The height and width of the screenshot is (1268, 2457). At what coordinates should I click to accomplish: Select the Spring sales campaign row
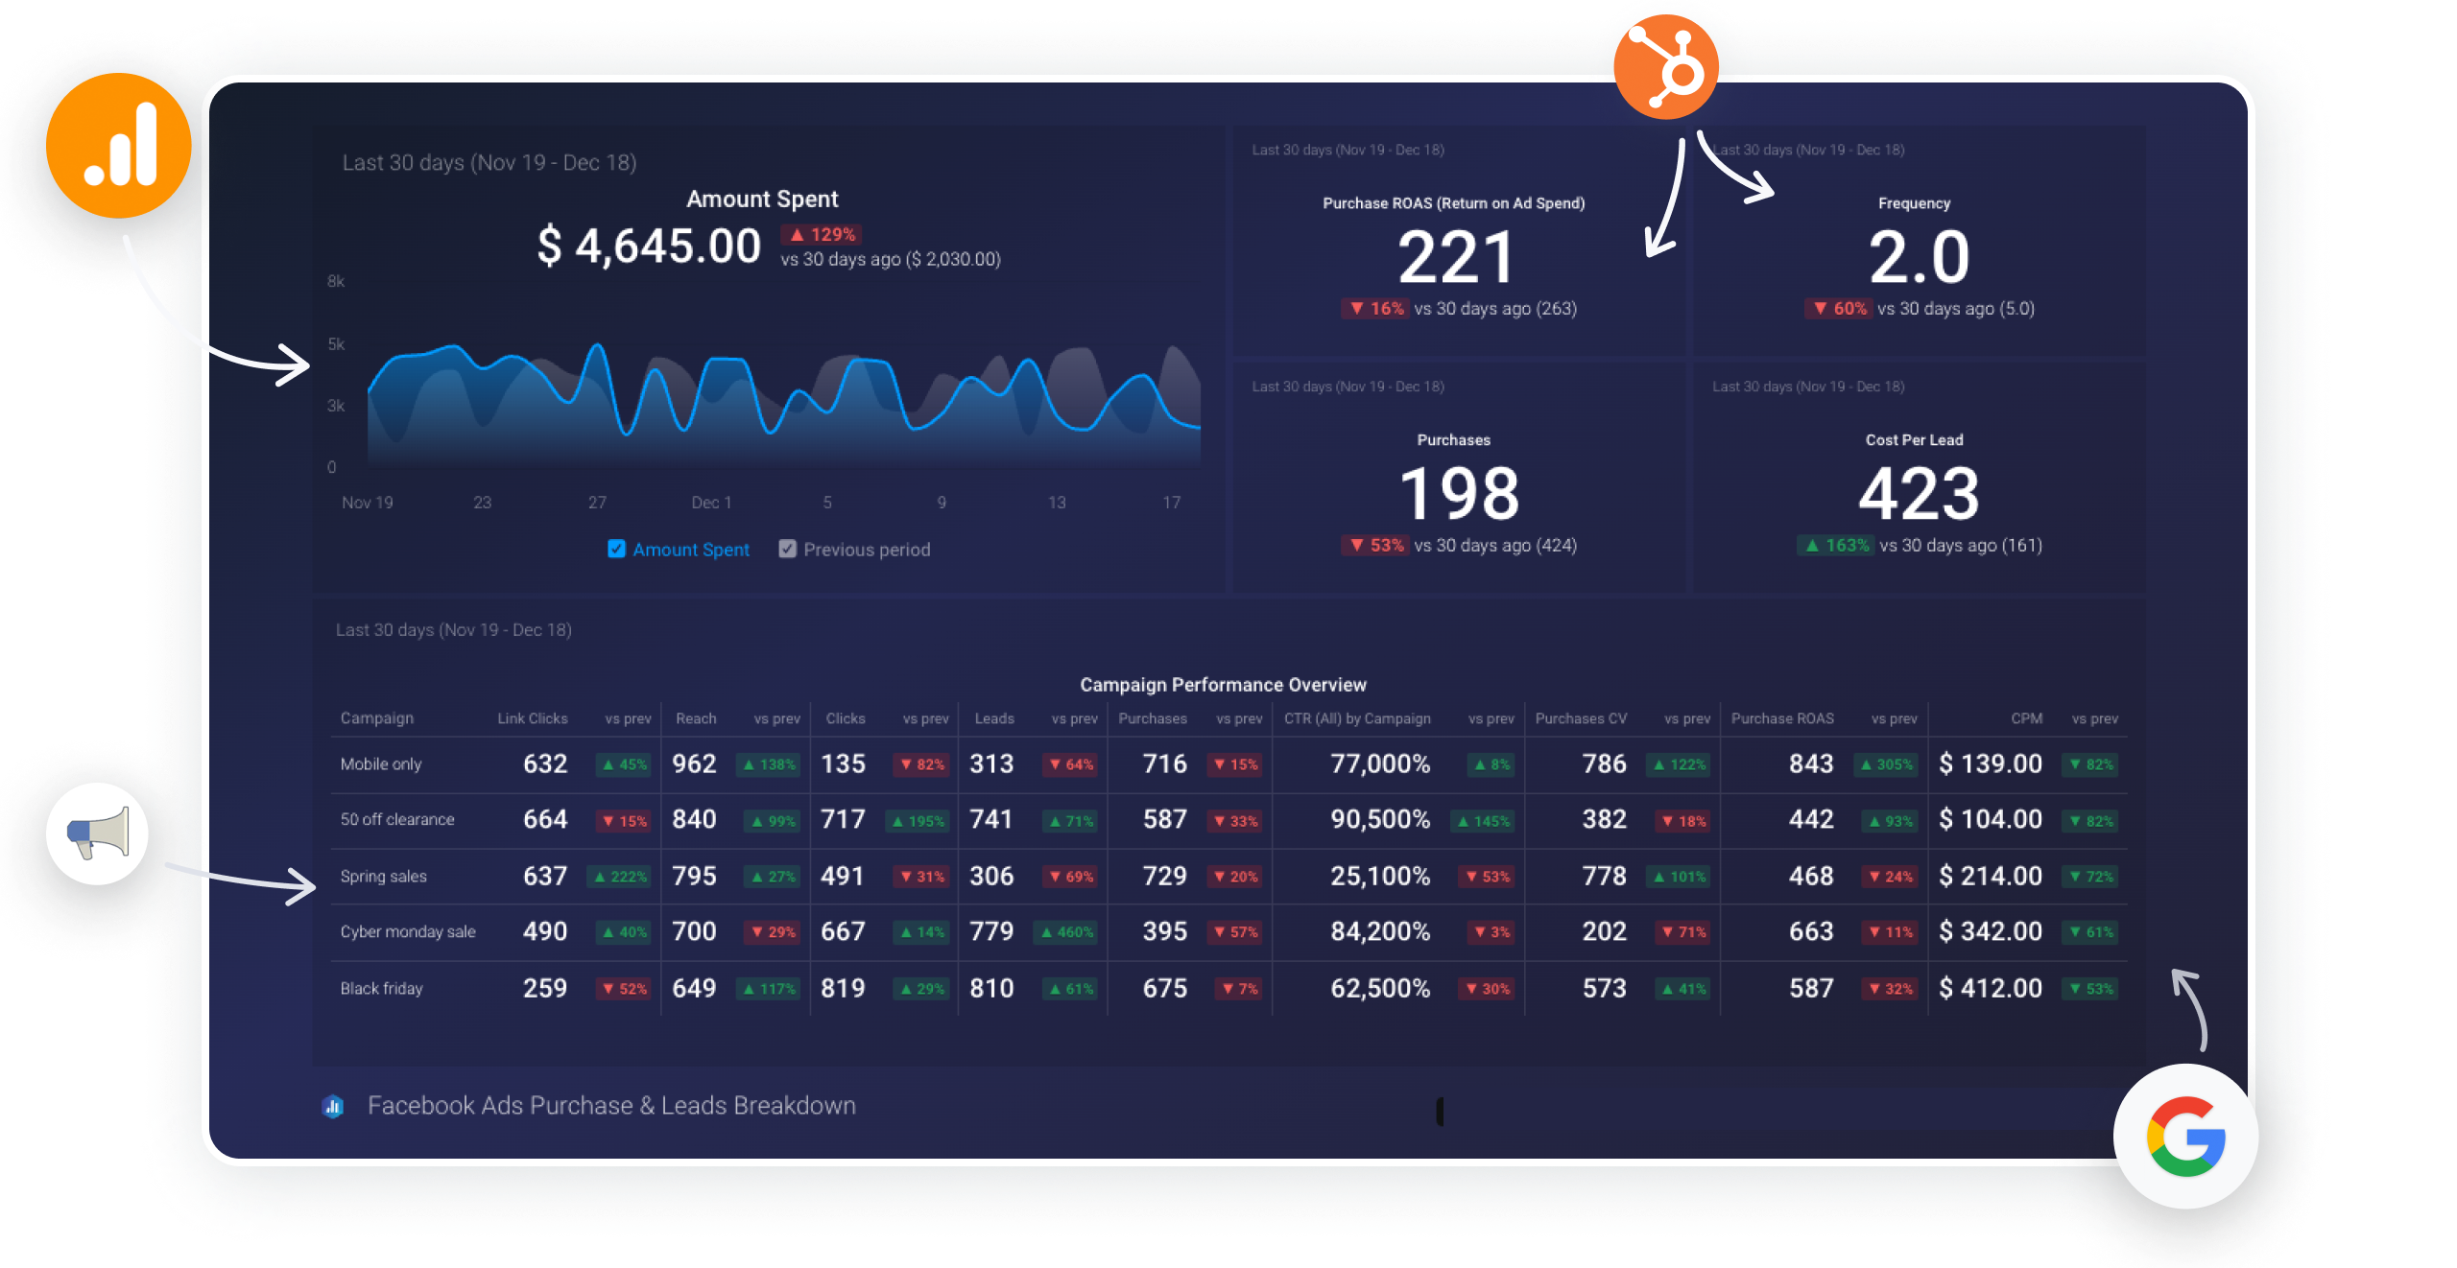click(x=384, y=876)
